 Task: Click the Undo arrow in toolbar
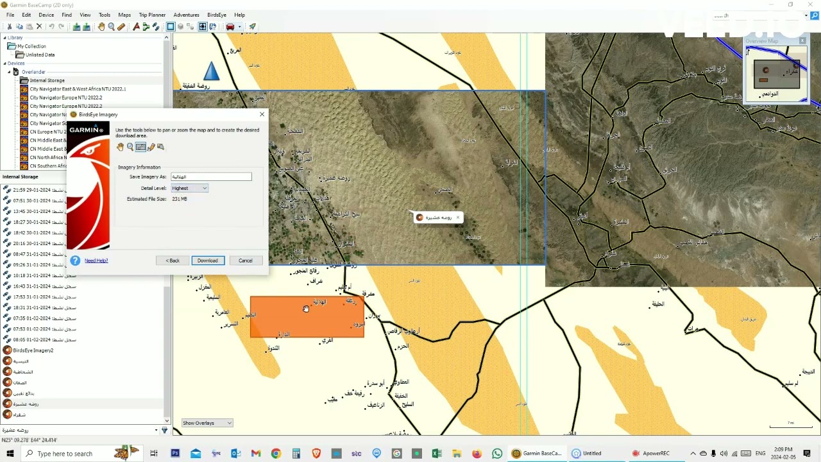(x=51, y=27)
